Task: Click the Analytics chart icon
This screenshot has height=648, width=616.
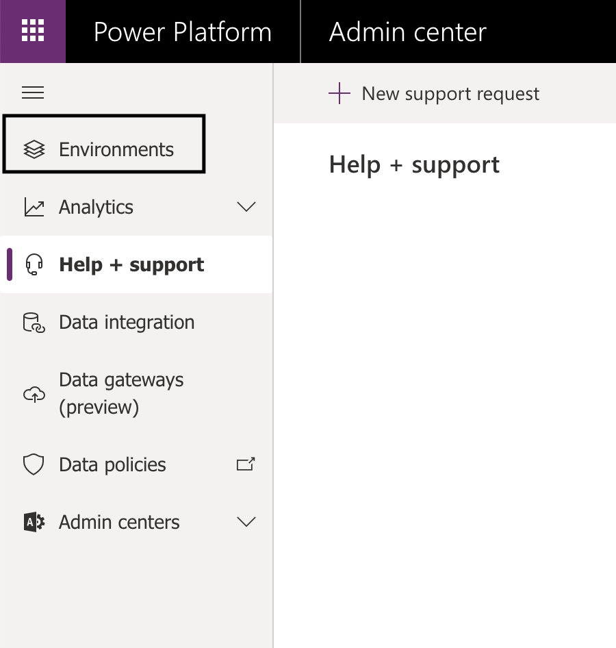Action: click(x=34, y=207)
